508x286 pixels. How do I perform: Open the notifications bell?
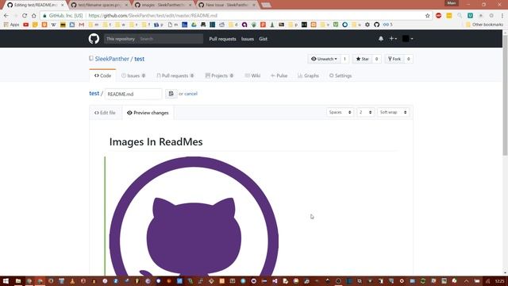click(381, 39)
